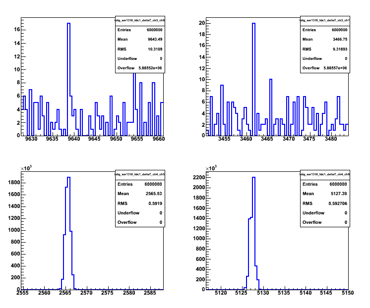Screen dimensions: 370x308
Task: Click the stats box title ending deltaT_ch3_ch7
Action: coord(325,20)
